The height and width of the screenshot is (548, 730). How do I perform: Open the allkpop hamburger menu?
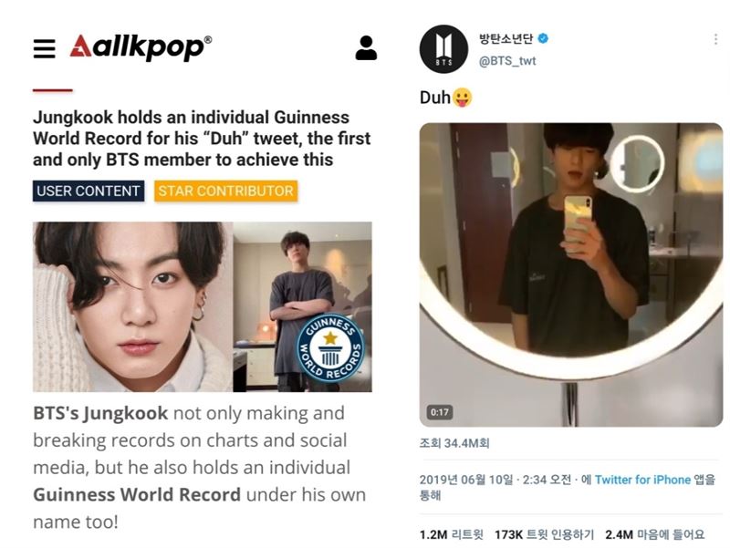coord(44,48)
